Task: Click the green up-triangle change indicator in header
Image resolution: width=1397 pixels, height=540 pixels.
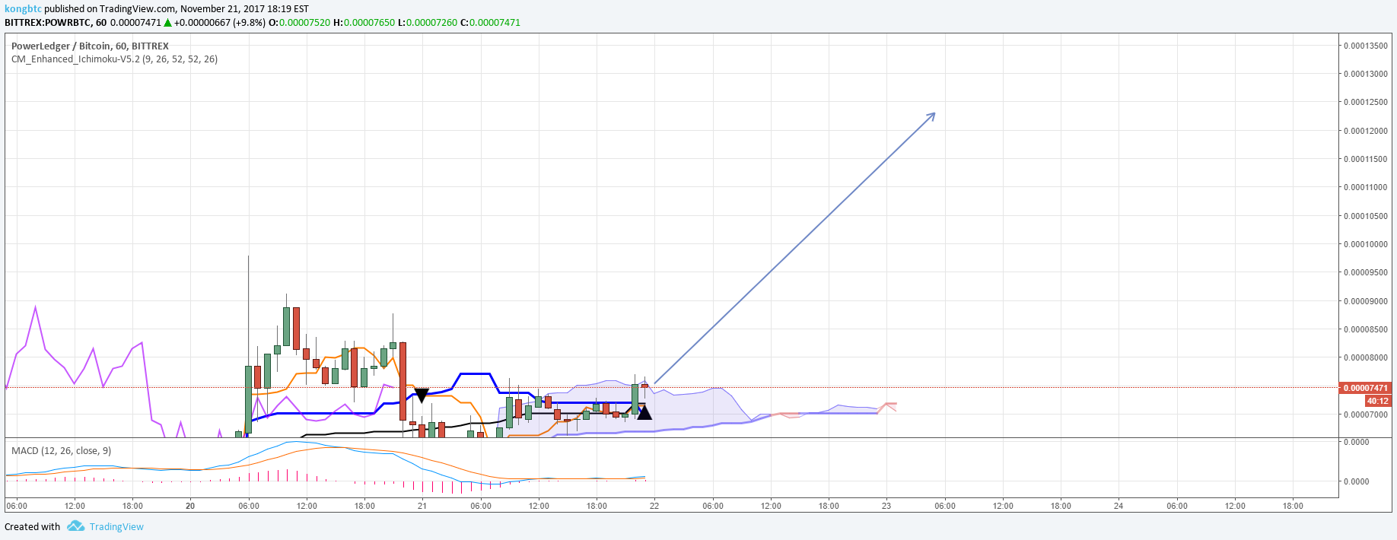Action: coord(167,23)
